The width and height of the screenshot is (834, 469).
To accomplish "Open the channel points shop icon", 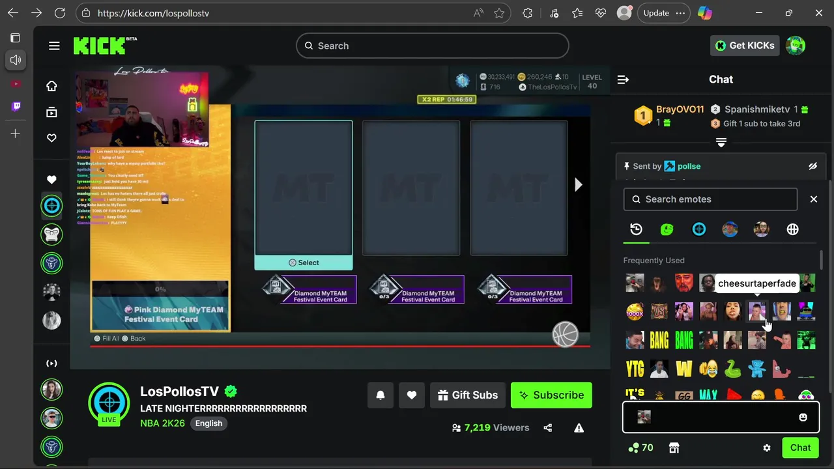I will point(674,448).
